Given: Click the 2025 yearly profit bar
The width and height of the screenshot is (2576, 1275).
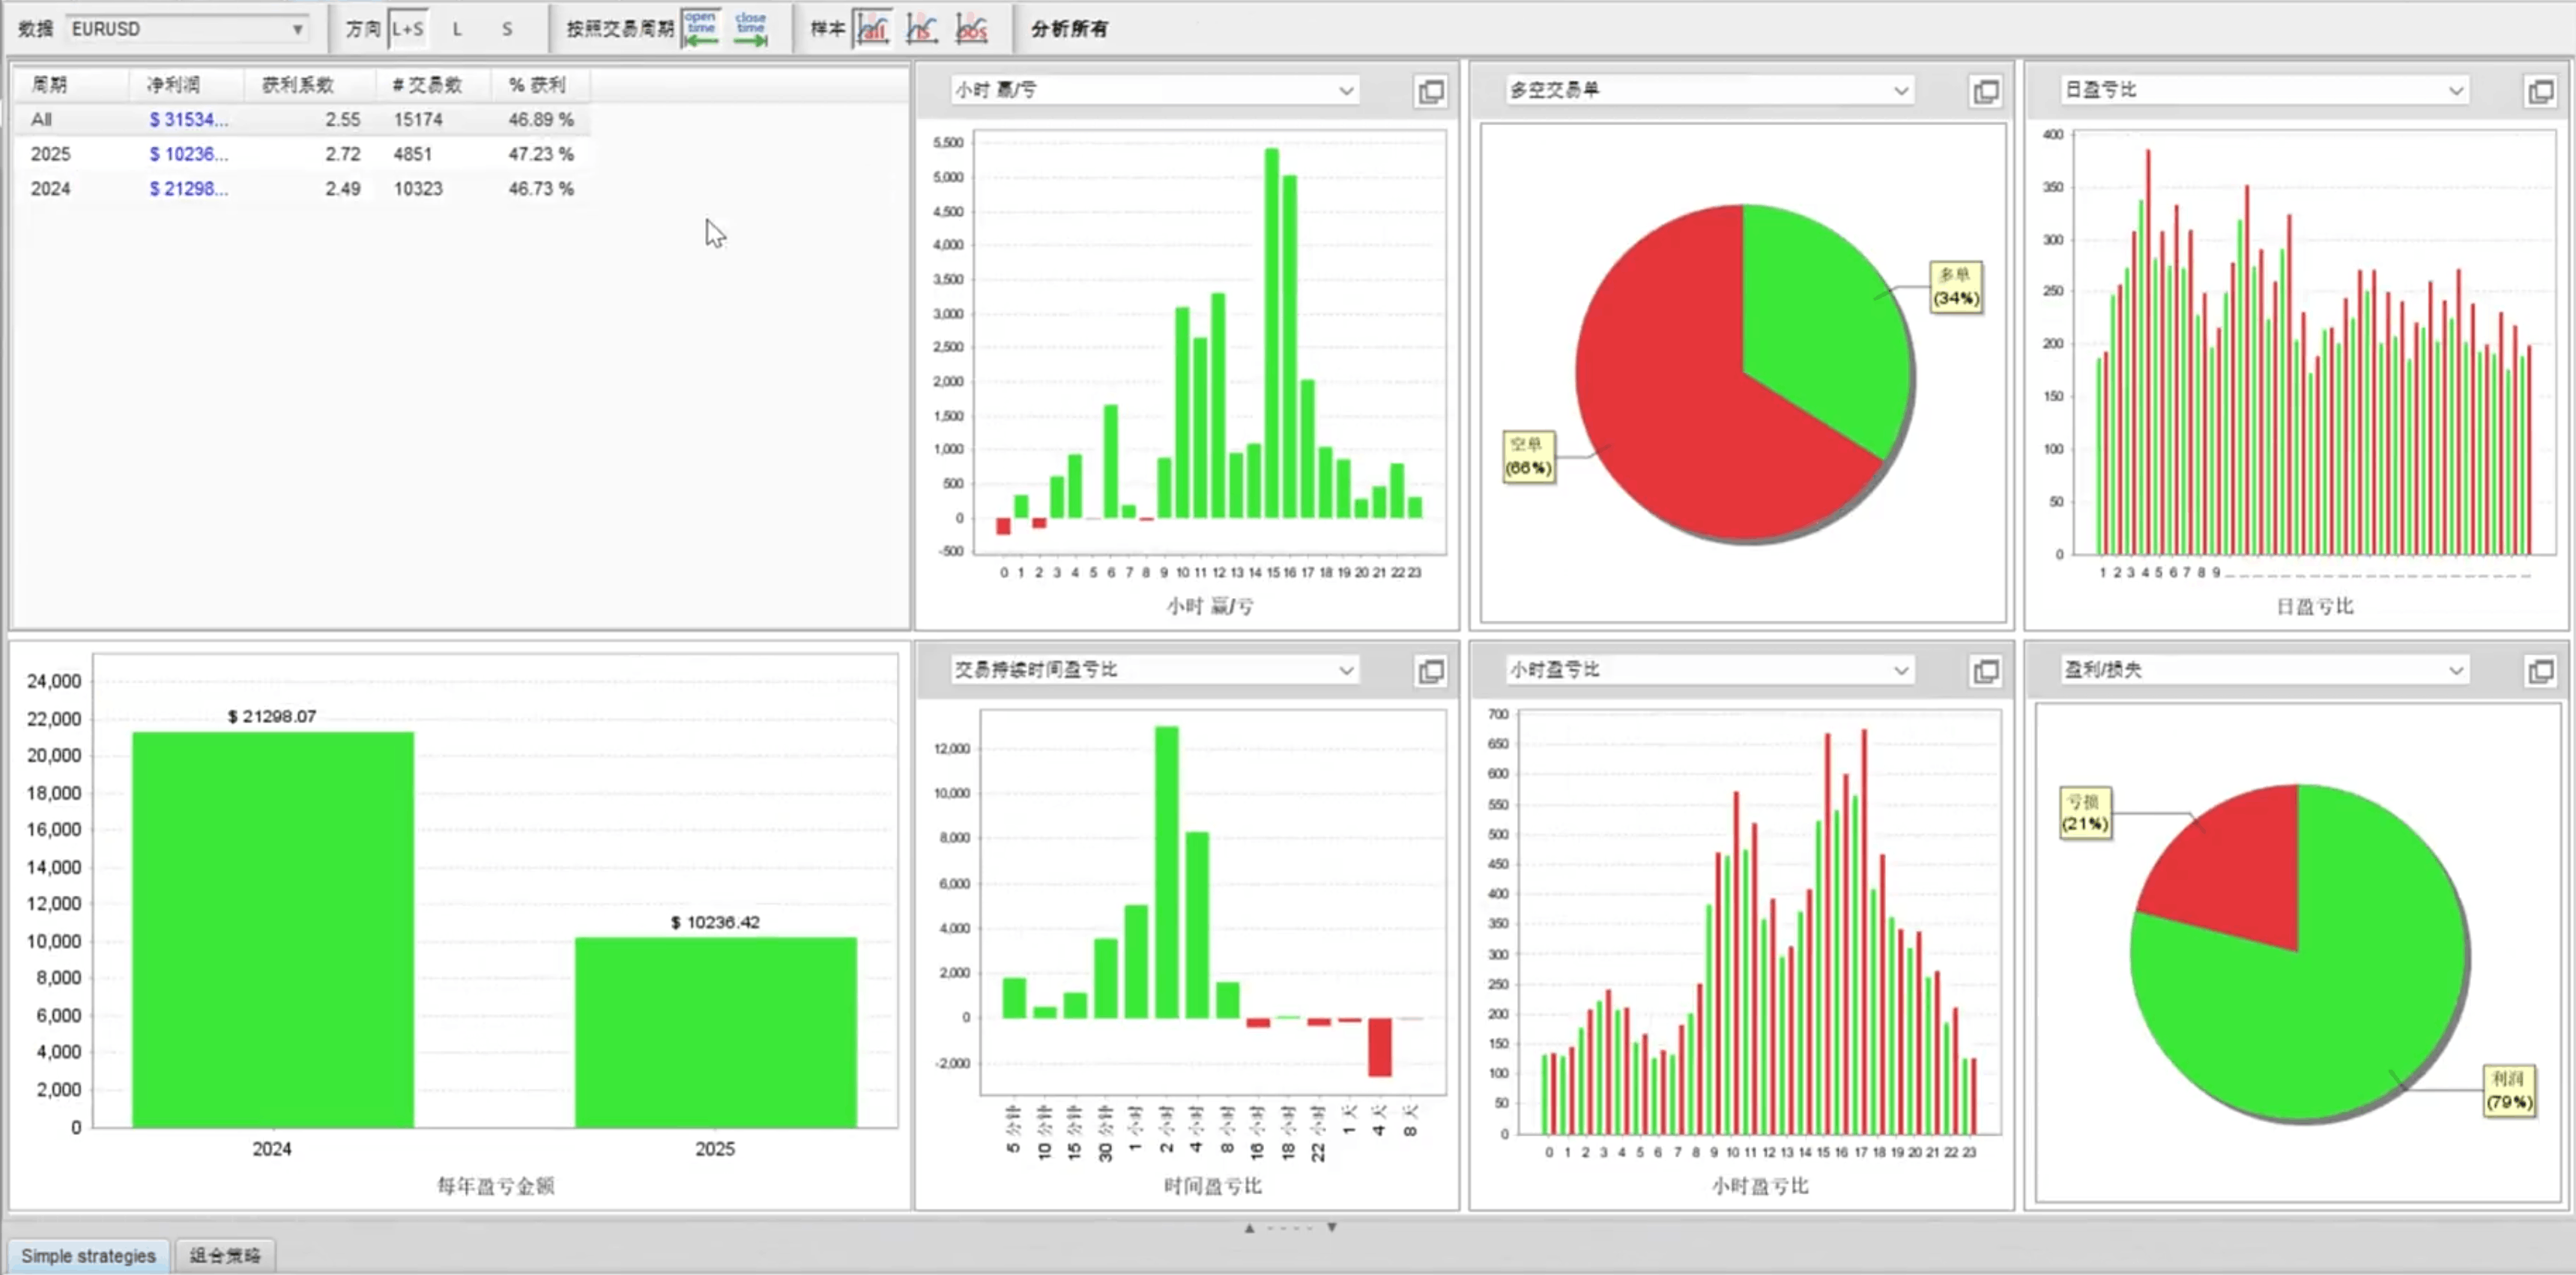Looking at the screenshot, I should tap(716, 1032).
